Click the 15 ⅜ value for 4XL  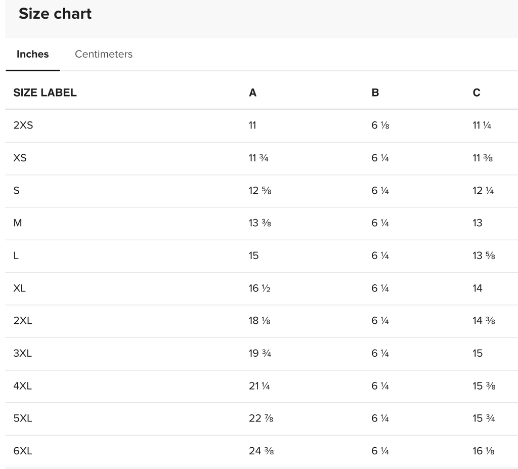484,386
